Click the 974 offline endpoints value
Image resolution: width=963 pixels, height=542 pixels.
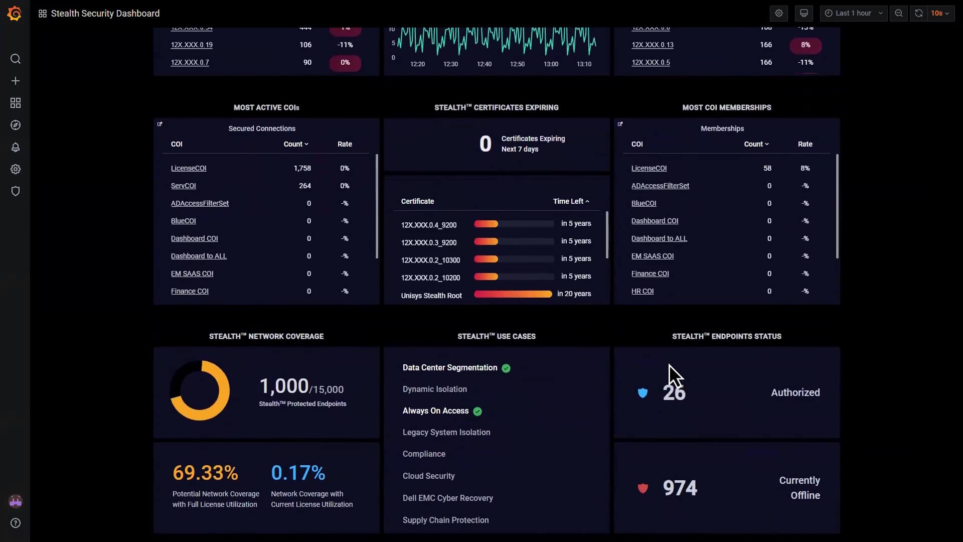point(680,488)
